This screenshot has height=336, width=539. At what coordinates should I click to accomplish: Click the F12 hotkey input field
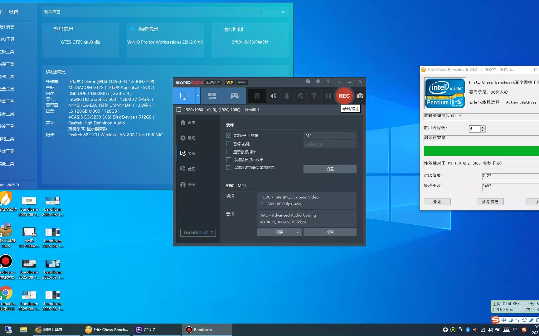(x=330, y=136)
